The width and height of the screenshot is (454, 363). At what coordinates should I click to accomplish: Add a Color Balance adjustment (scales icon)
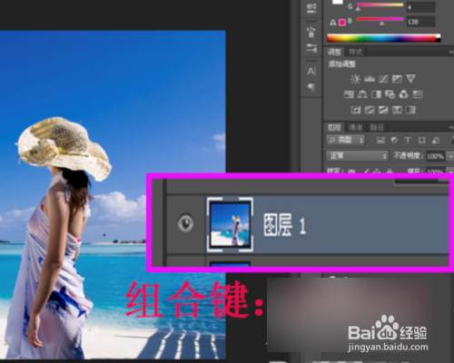[x=362, y=94]
